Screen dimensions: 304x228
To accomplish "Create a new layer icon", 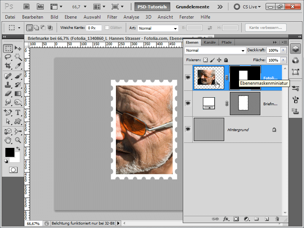I will 267,219.
